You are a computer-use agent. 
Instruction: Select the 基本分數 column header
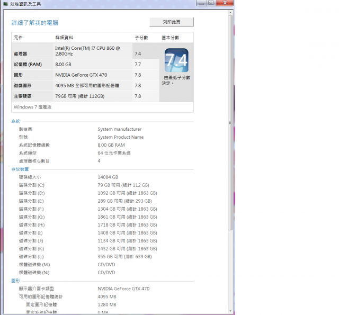tap(171, 38)
